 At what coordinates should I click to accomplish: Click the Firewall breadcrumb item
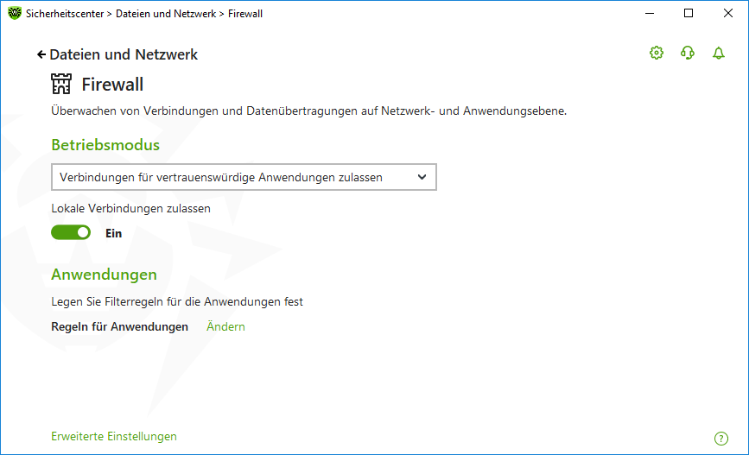point(245,14)
